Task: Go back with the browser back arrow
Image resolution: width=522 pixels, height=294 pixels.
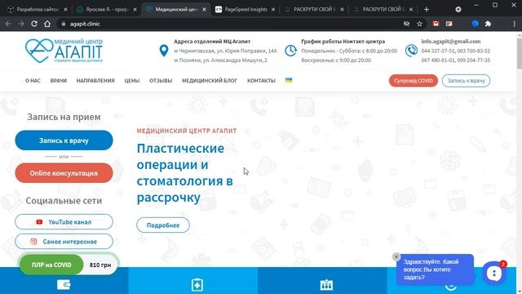Action: (x=8, y=24)
